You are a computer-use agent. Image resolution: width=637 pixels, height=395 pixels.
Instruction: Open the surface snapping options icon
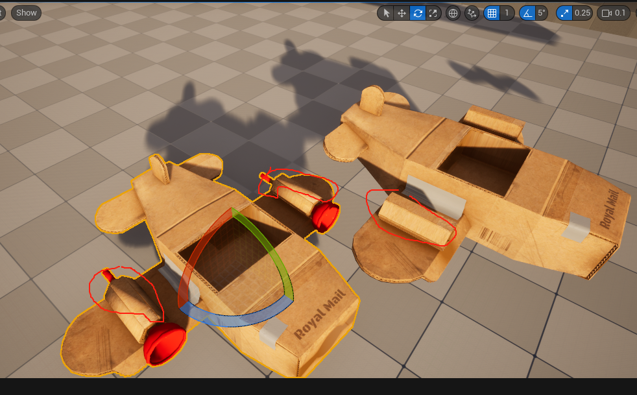pyautogui.click(x=472, y=13)
